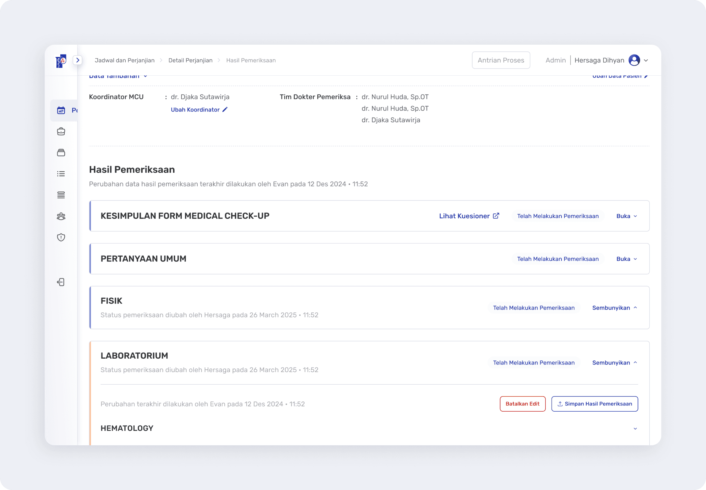Click the stacked cards sidebar icon
This screenshot has height=490, width=706.
point(61,153)
